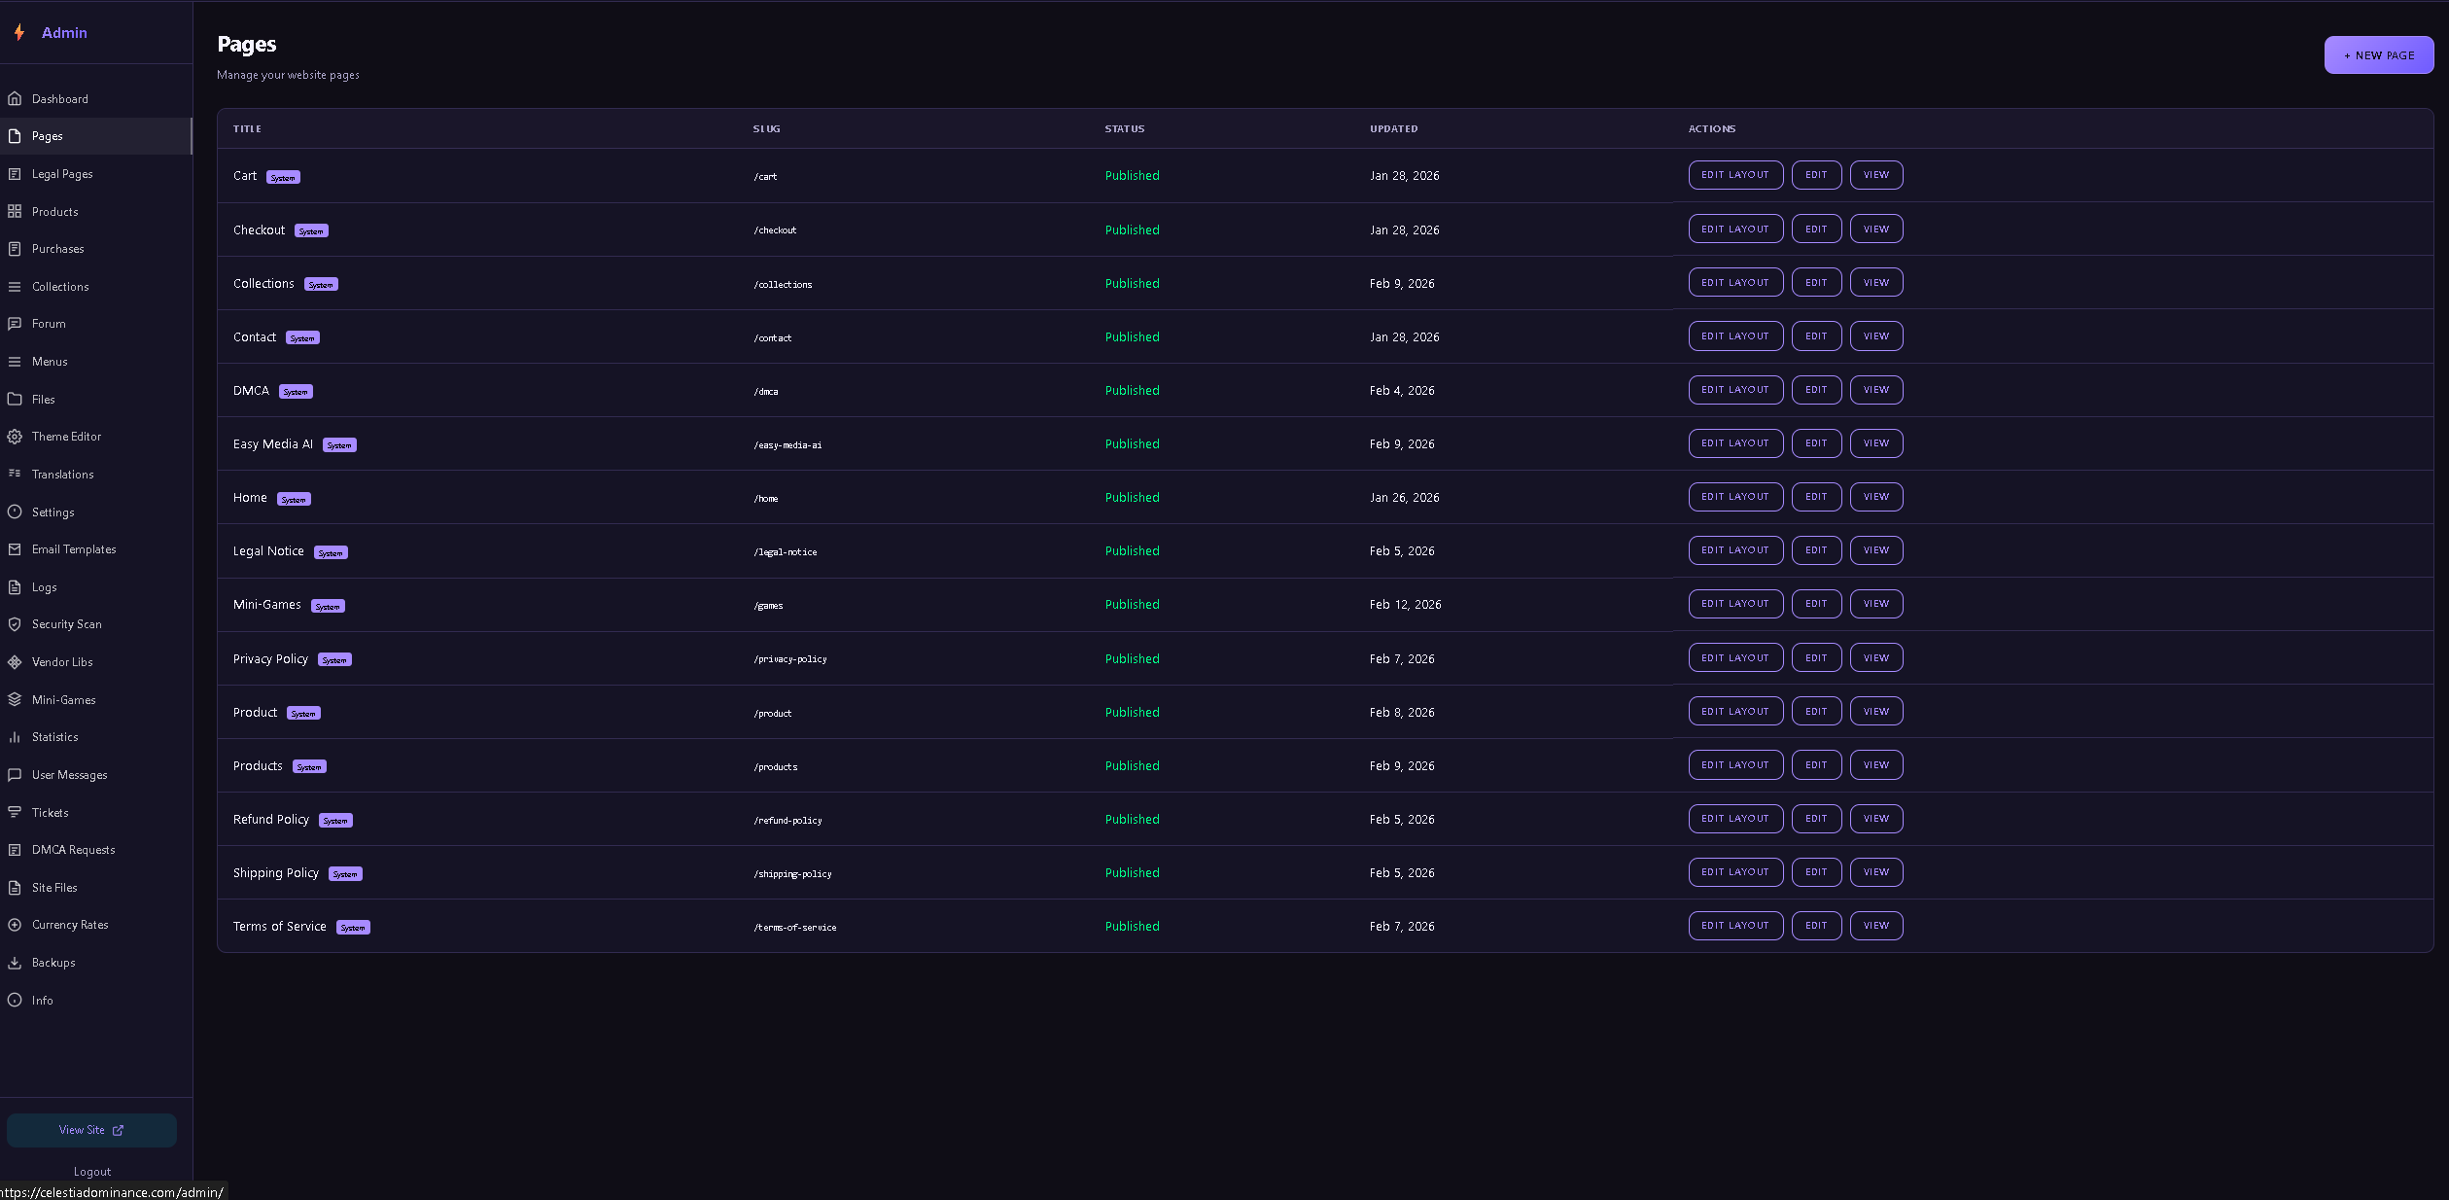Image resolution: width=2449 pixels, height=1200 pixels.
Task: Click the Security Scan shield icon
Action: (x=15, y=623)
